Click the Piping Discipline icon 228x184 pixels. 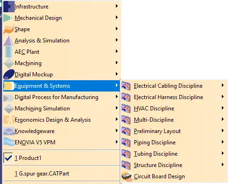tap(126, 142)
